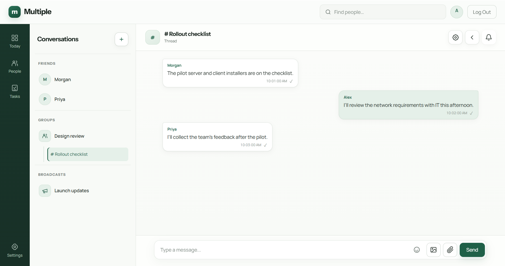Click the Rollout checklist thread title
The width and height of the screenshot is (505, 266).
187,34
